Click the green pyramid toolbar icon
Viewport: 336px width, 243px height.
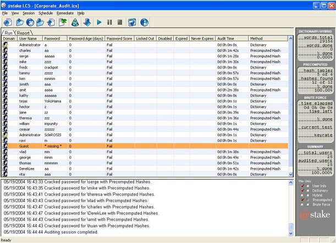point(75,23)
